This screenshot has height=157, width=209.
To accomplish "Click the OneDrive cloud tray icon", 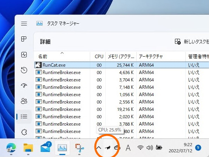I will [117, 148].
